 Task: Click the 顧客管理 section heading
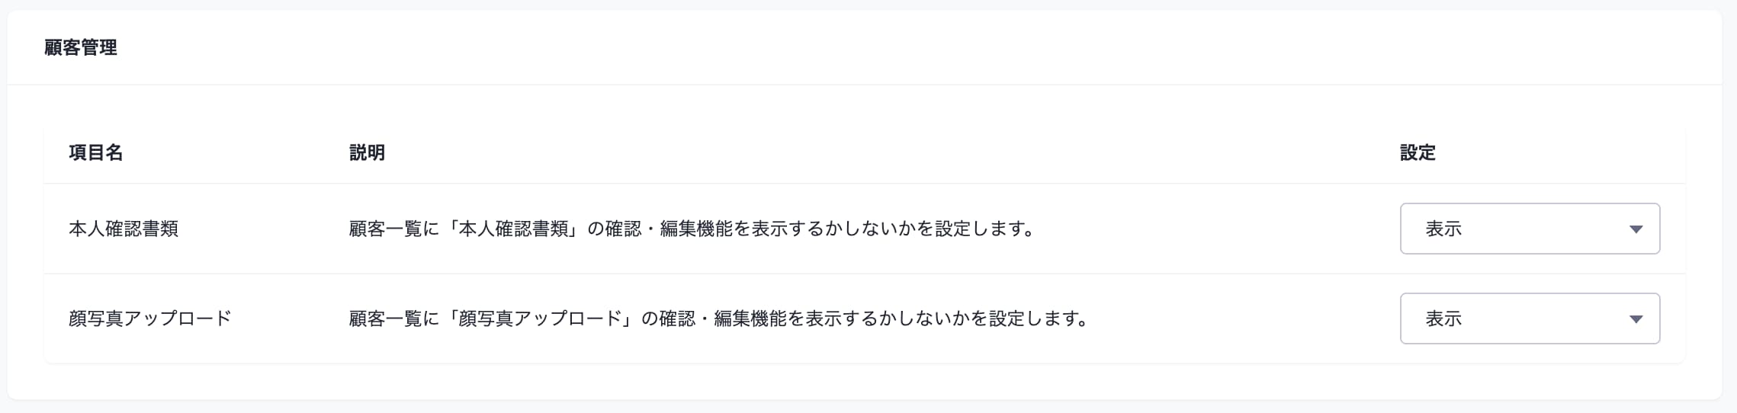tap(81, 47)
